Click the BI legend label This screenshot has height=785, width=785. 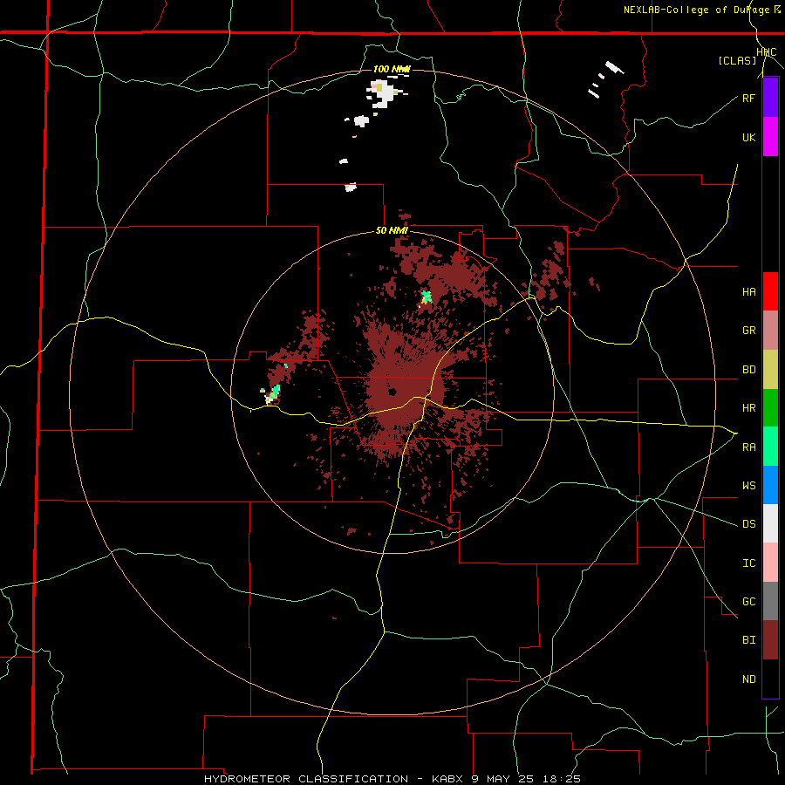748,640
